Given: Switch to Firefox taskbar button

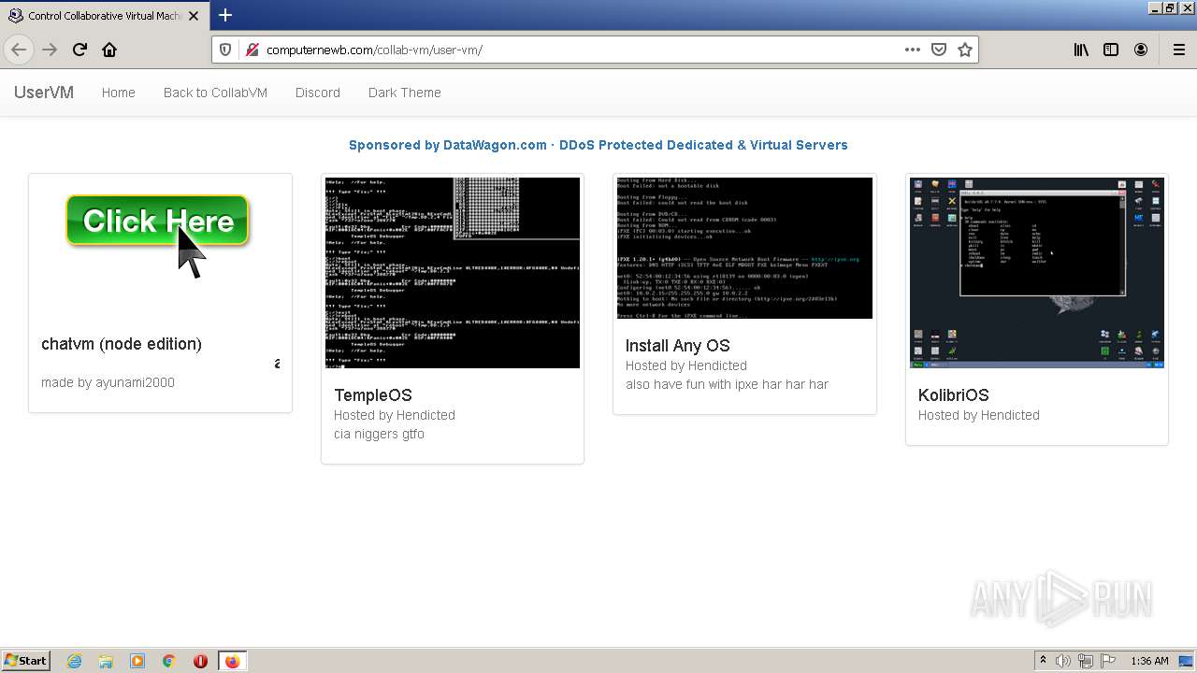Looking at the screenshot, I should tap(233, 661).
